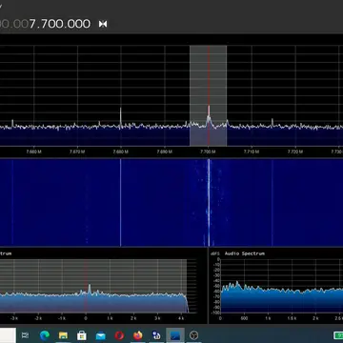
Task: Click the 7.680 M line in the waterfall
Action: pos(120,203)
